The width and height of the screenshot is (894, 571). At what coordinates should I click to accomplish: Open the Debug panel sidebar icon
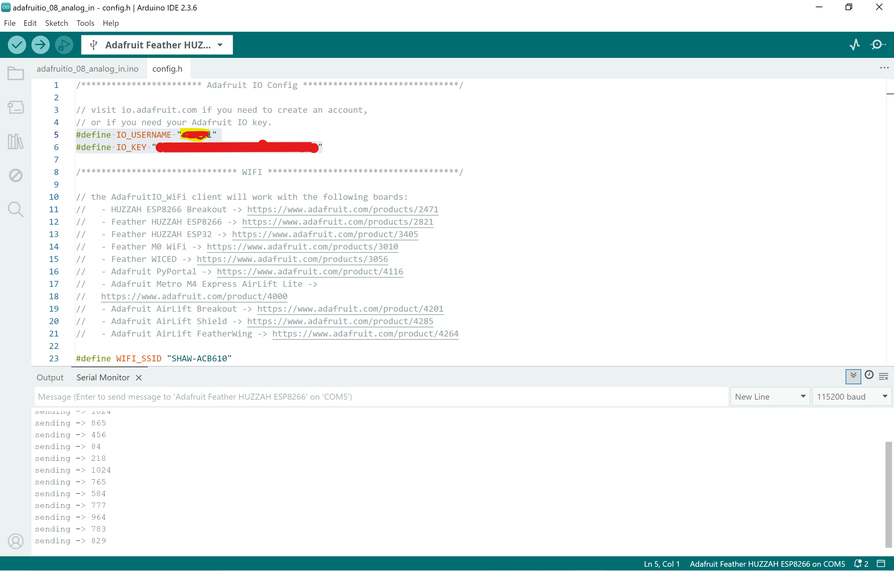(16, 175)
